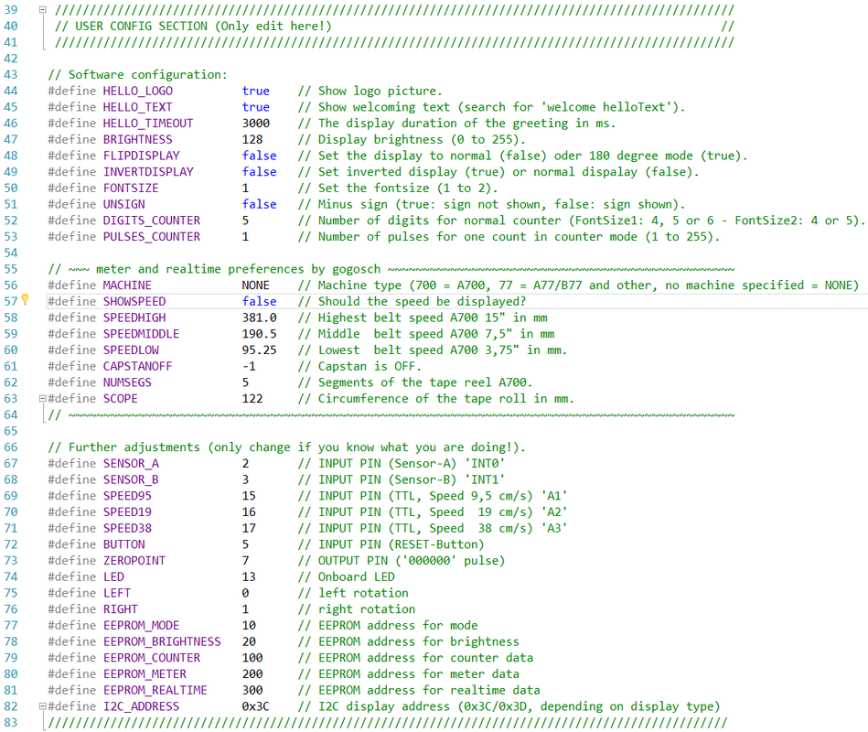868x732 pixels.
Task: Click the RIGHT macro name
Action: pyautogui.click(x=120, y=609)
